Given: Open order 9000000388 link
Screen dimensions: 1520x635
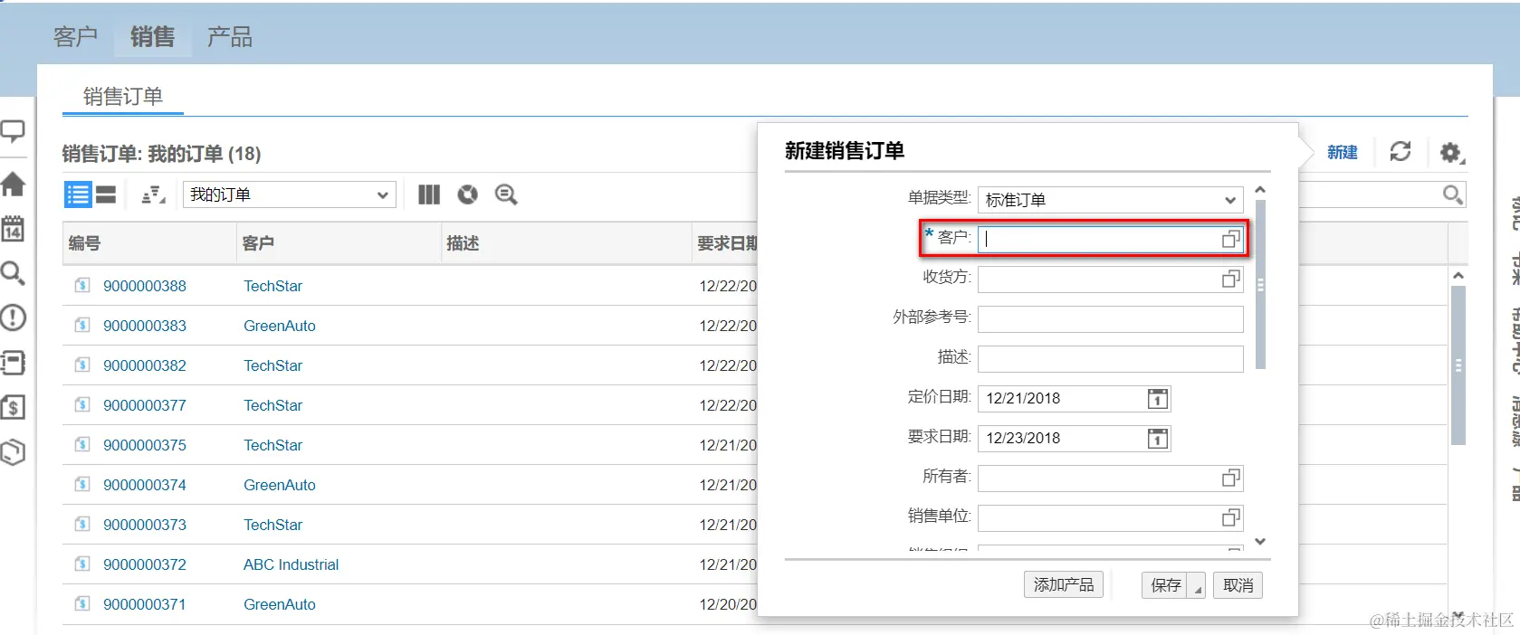Looking at the screenshot, I should tap(145, 286).
